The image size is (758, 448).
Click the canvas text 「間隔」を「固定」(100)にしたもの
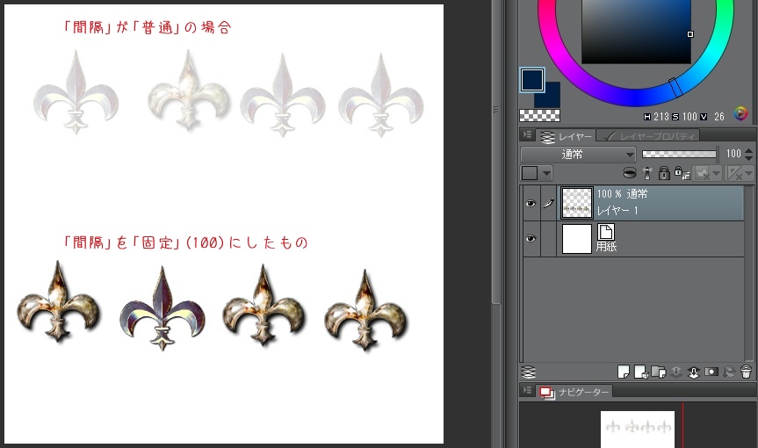pyautogui.click(x=185, y=242)
